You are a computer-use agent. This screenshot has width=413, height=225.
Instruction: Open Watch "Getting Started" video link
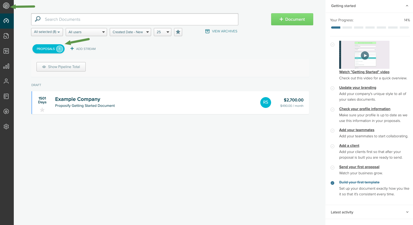coord(364,72)
